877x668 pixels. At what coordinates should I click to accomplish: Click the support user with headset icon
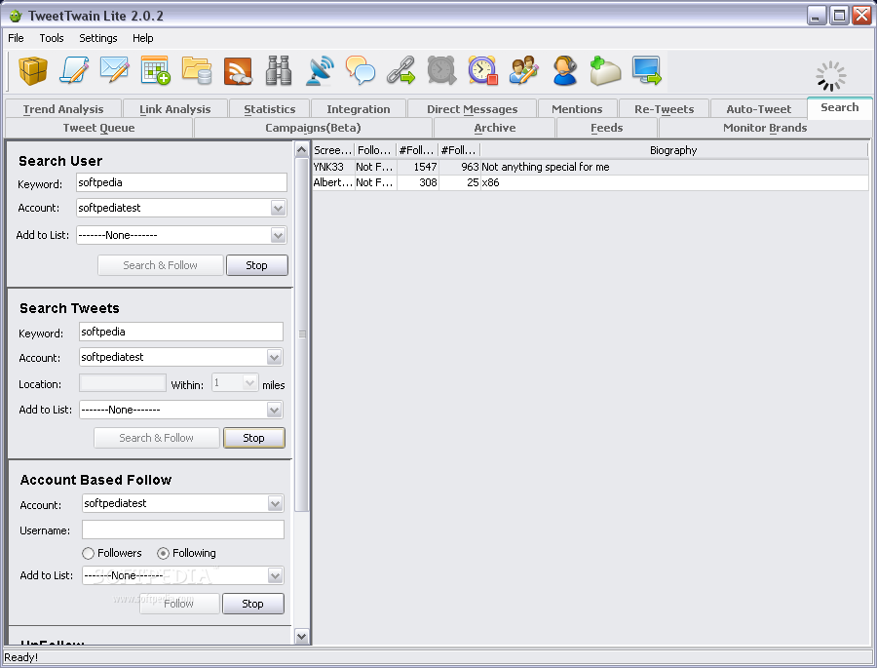click(x=565, y=71)
